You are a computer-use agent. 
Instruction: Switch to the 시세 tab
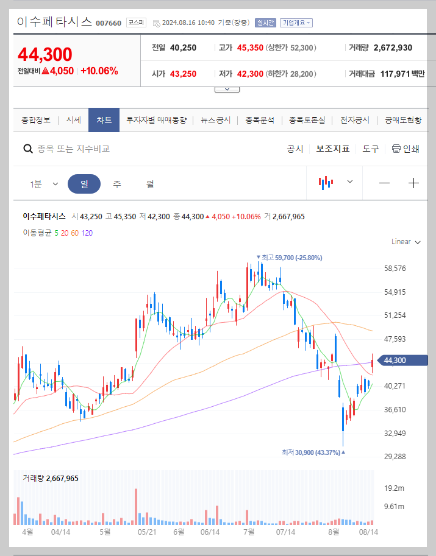pos(73,120)
